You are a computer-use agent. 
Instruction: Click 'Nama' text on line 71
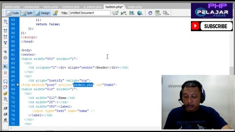coord(62,98)
